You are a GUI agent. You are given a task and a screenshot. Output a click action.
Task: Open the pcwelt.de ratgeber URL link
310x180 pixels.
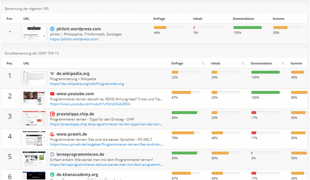click(x=107, y=145)
